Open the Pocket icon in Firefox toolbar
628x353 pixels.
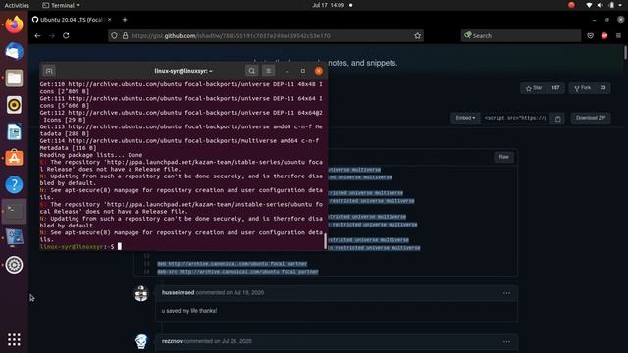point(590,35)
